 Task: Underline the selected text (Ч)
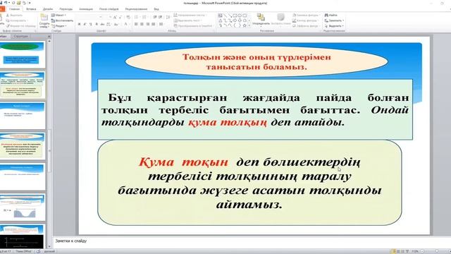click(x=91, y=25)
